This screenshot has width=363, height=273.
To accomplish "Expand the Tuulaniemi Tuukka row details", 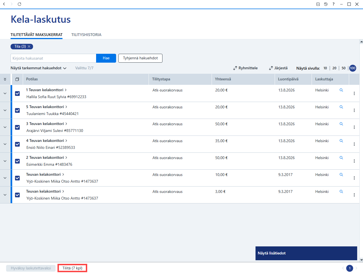I will pos(5,110).
